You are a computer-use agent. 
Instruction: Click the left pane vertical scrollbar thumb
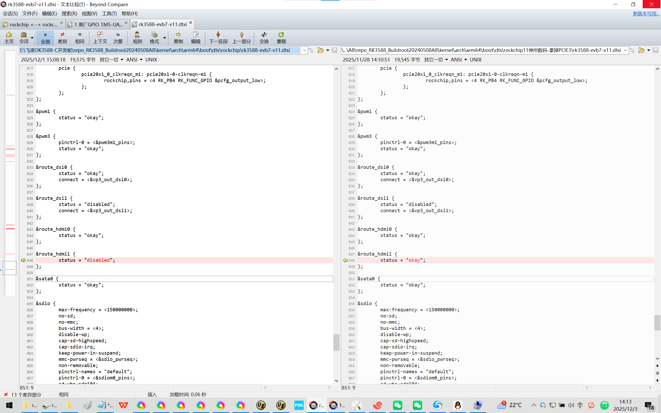pyautogui.click(x=336, y=342)
